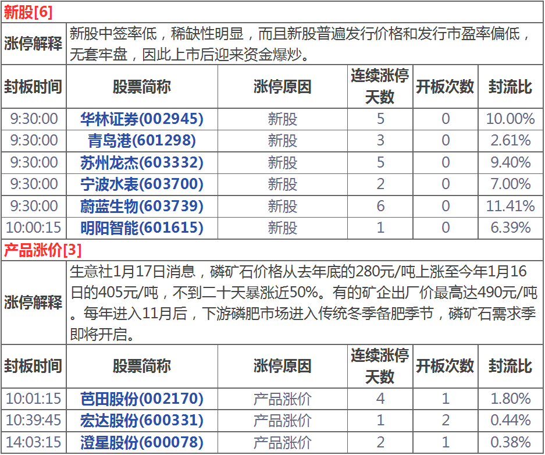This screenshot has width=545, height=455.
Task: Open the 华林证券(002945) stock link
Action: point(142,119)
